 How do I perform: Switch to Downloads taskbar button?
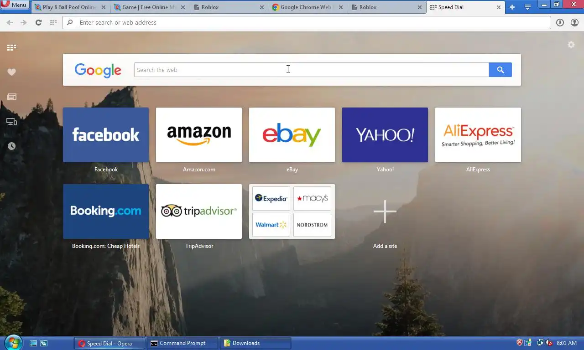tap(255, 343)
